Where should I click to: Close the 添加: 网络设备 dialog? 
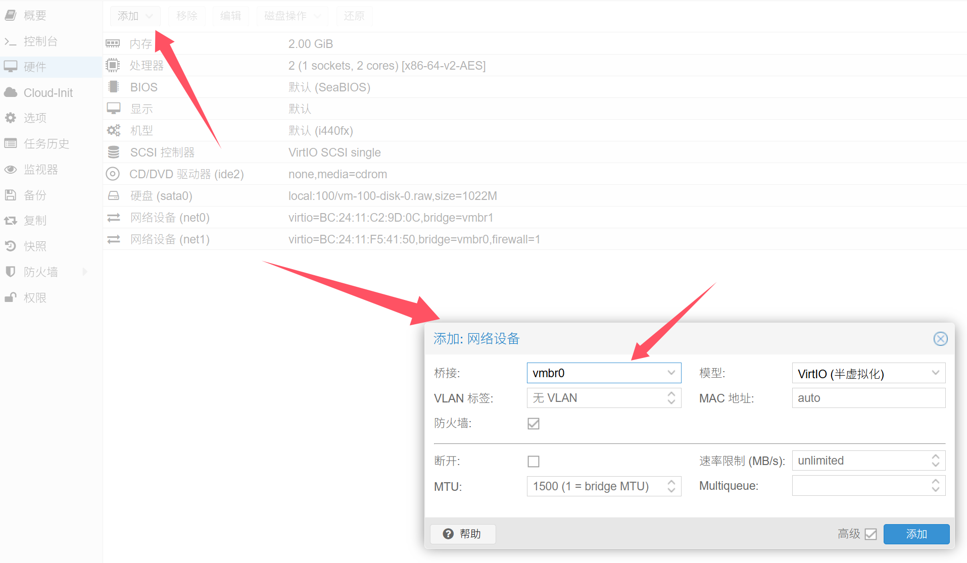pos(940,339)
